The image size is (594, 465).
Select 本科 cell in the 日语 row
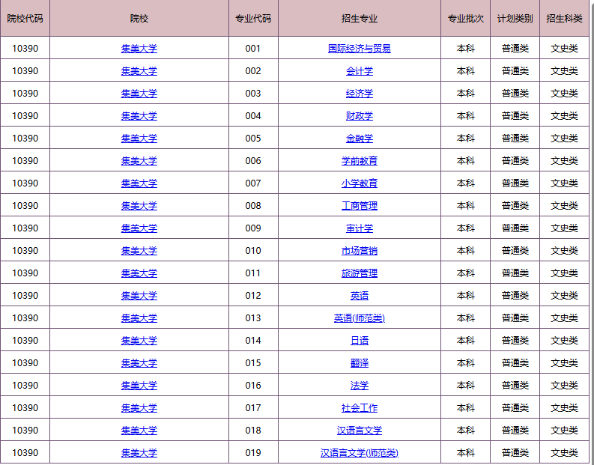(x=466, y=341)
